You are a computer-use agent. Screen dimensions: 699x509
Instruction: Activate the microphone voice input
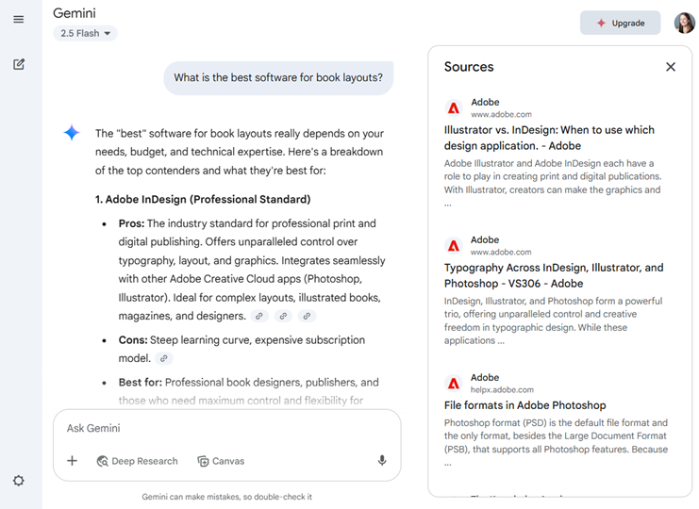(382, 461)
